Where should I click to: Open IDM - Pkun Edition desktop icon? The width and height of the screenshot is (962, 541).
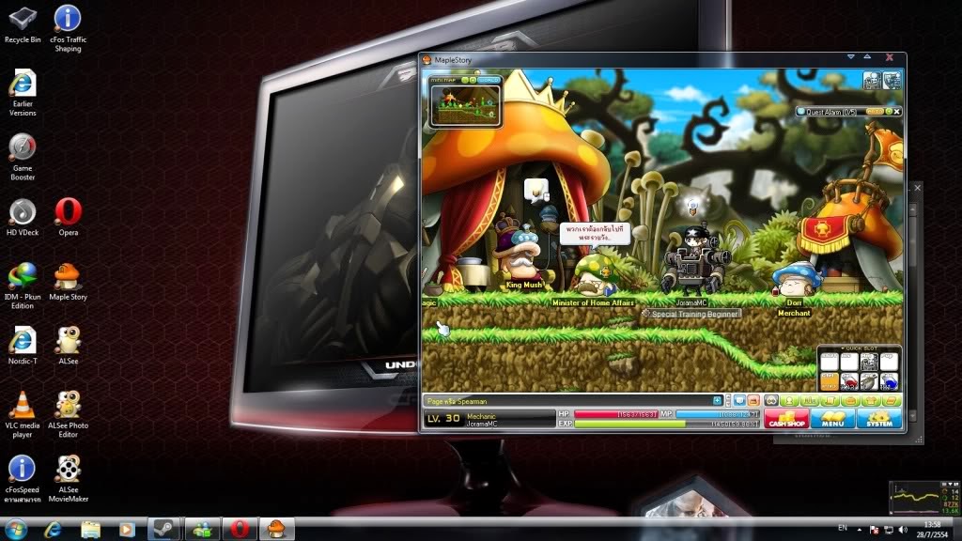[23, 286]
